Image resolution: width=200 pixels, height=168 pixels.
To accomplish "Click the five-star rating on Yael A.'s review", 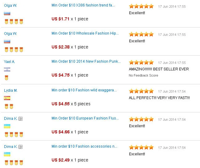I will click(x=141, y=62).
